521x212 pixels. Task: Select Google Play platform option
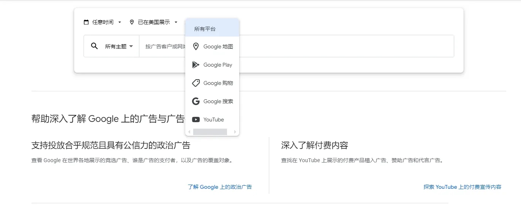212,65
